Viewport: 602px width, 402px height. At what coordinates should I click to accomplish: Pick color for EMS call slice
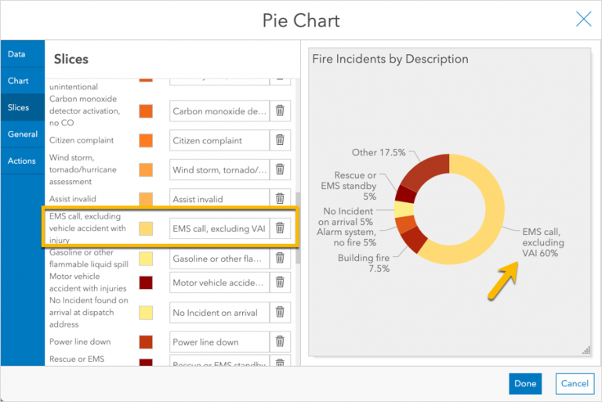point(146,229)
